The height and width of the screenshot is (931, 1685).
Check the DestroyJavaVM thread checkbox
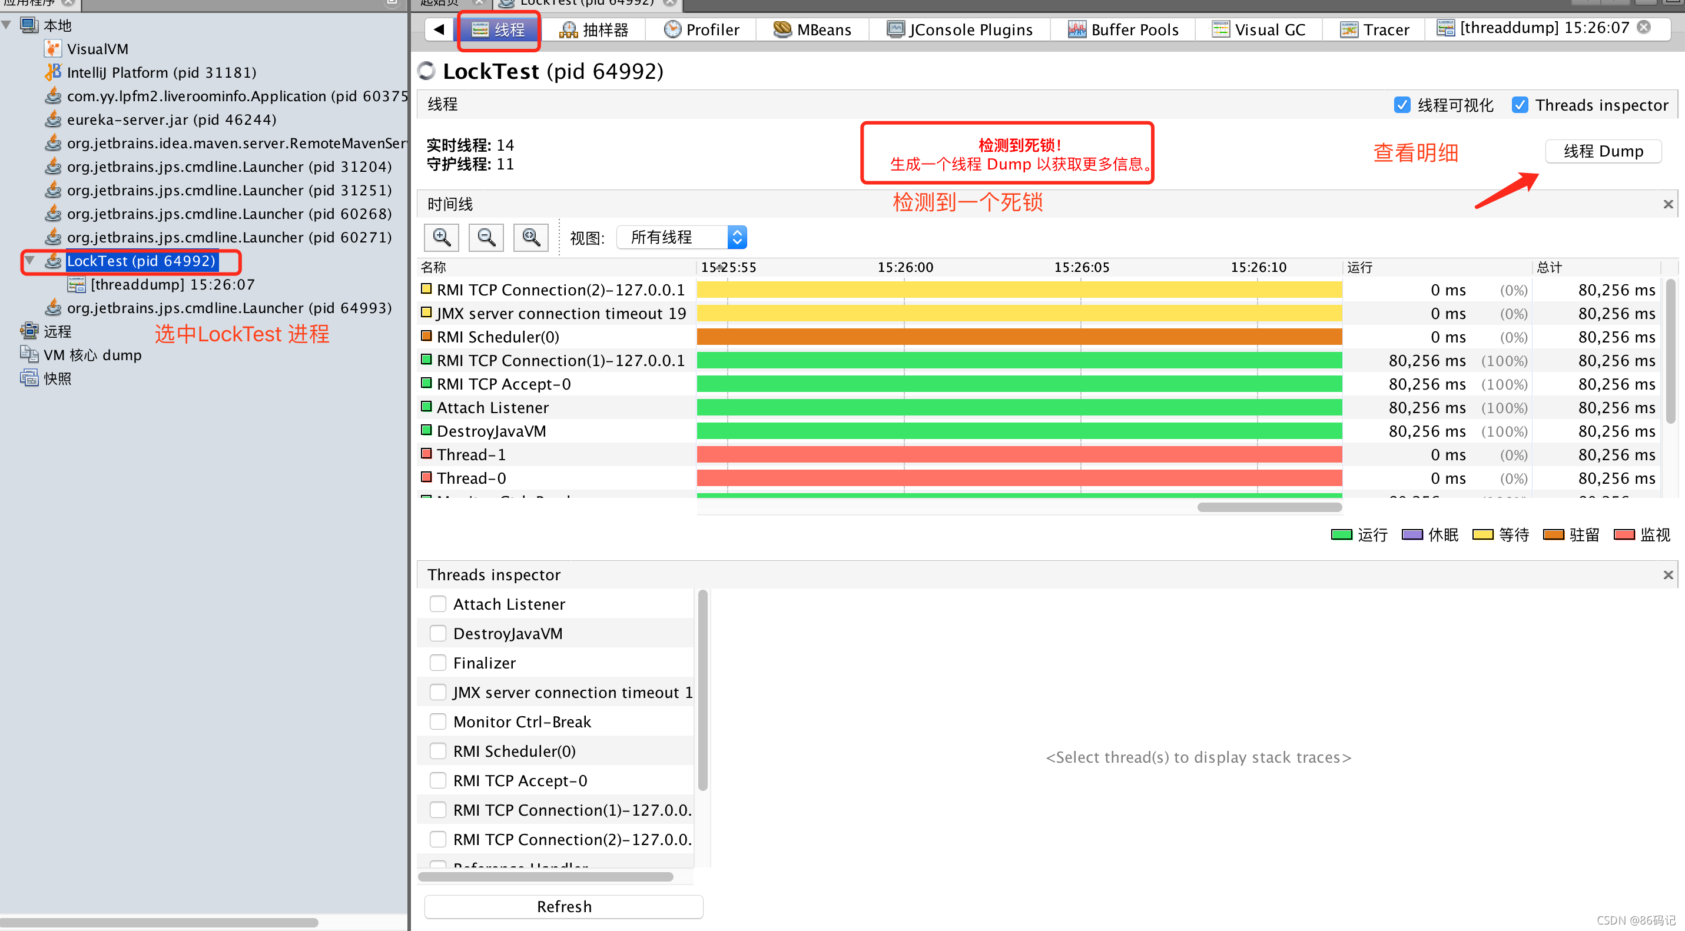437,633
